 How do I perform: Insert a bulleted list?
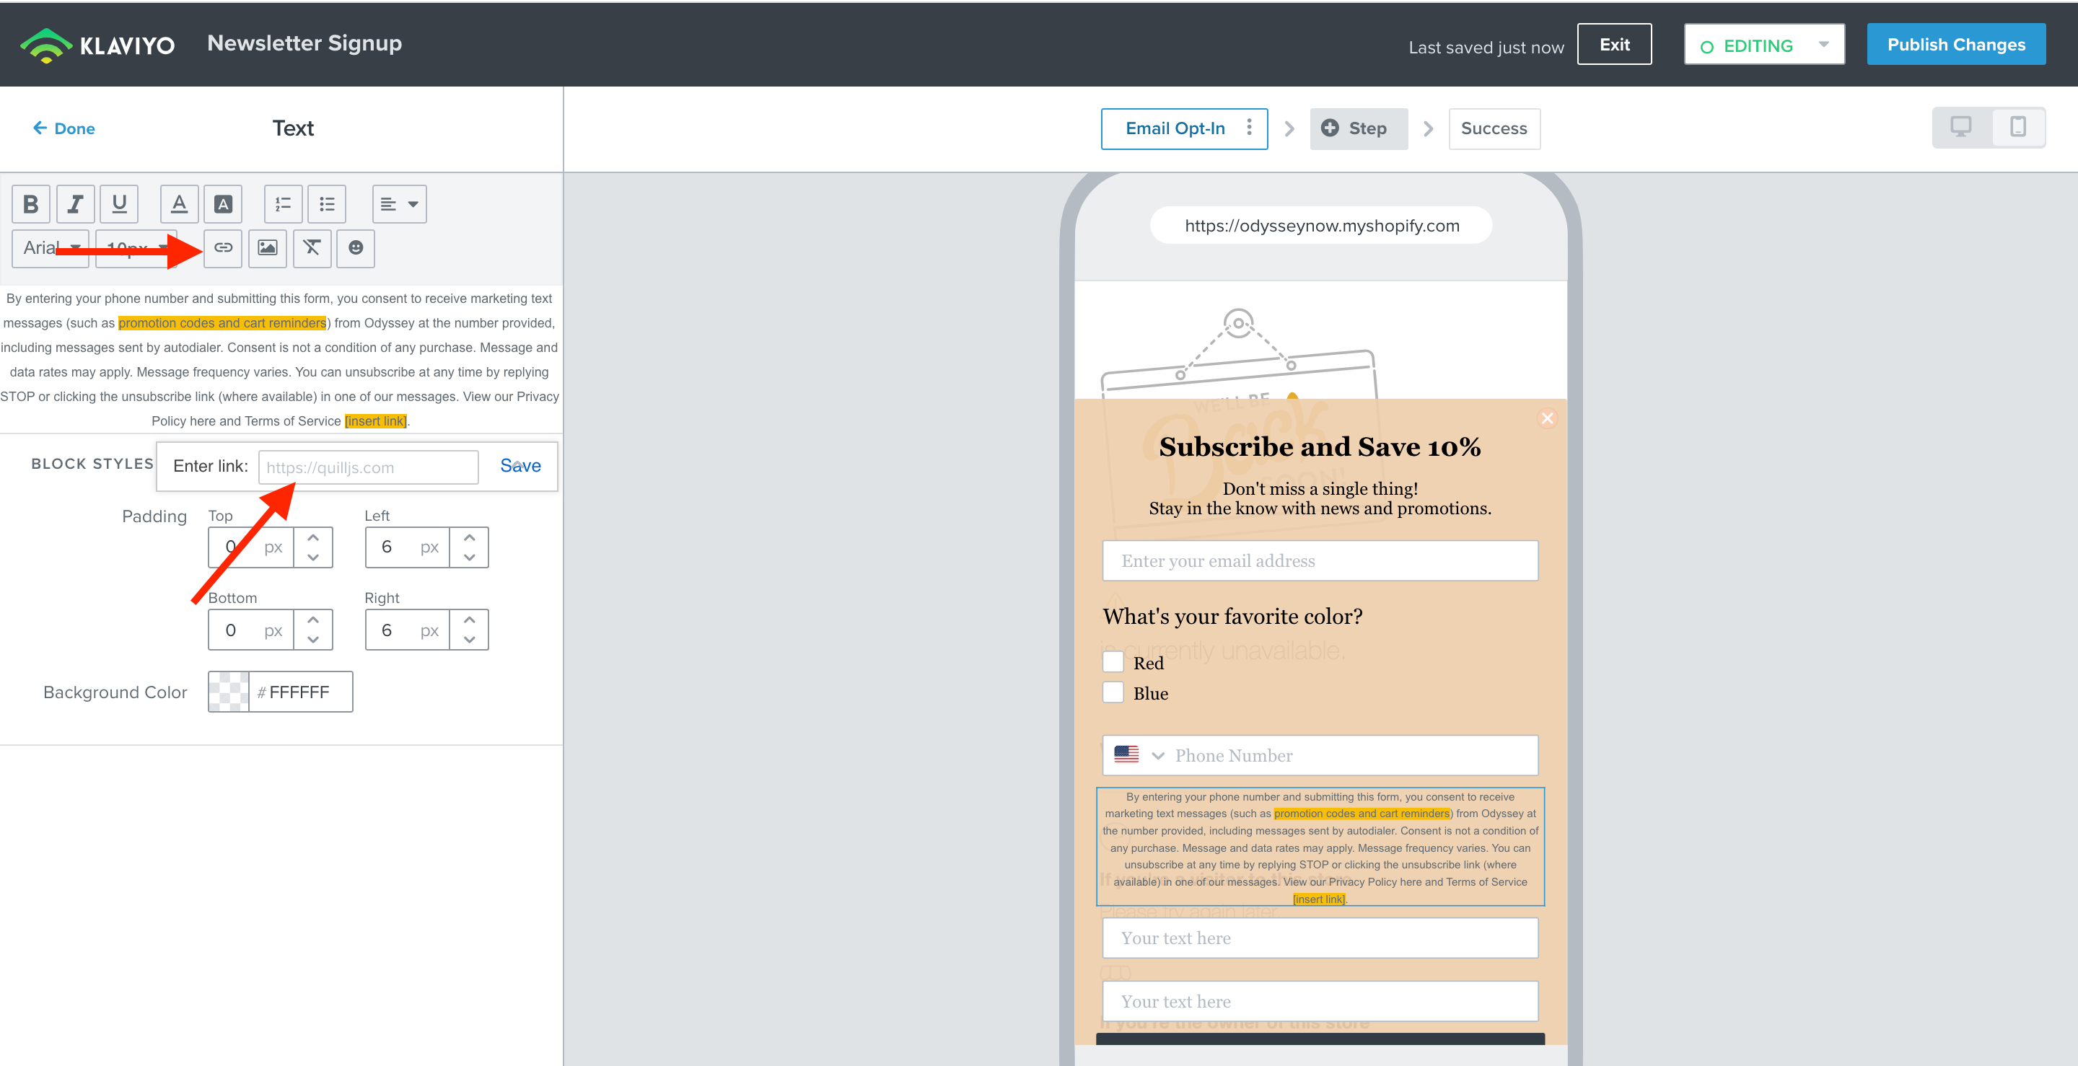point(327,204)
